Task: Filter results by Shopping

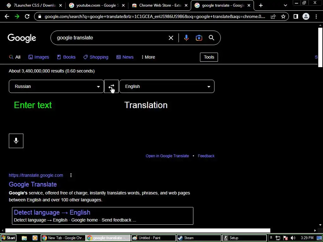Action: pyautogui.click(x=96, y=57)
